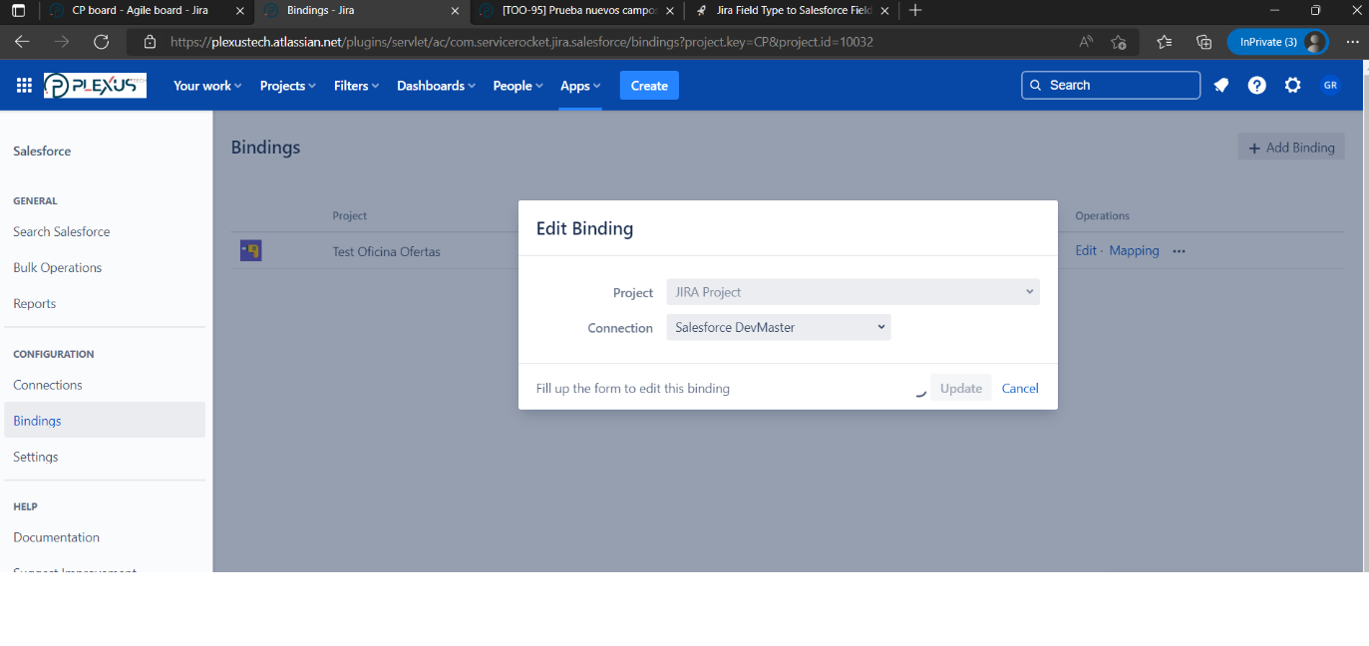1369x646 pixels.
Task: Open Connections in the sidebar
Action: [x=48, y=385]
